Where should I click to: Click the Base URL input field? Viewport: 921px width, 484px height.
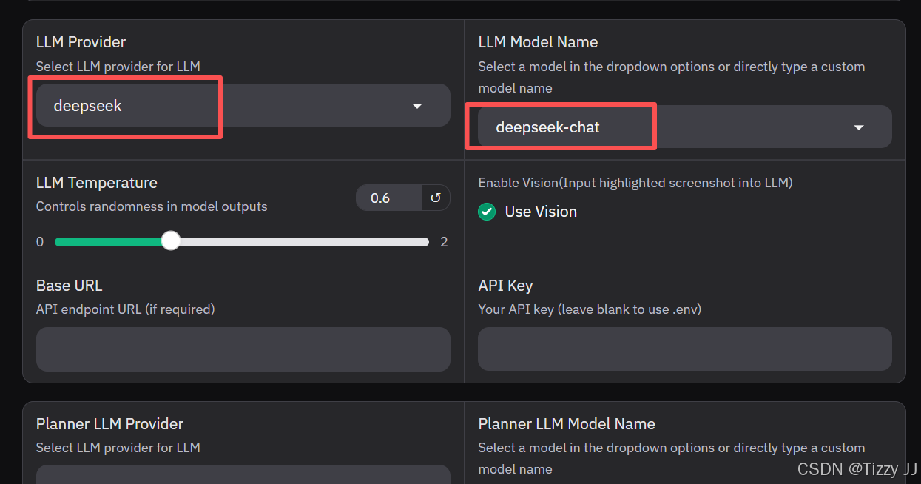pos(243,349)
